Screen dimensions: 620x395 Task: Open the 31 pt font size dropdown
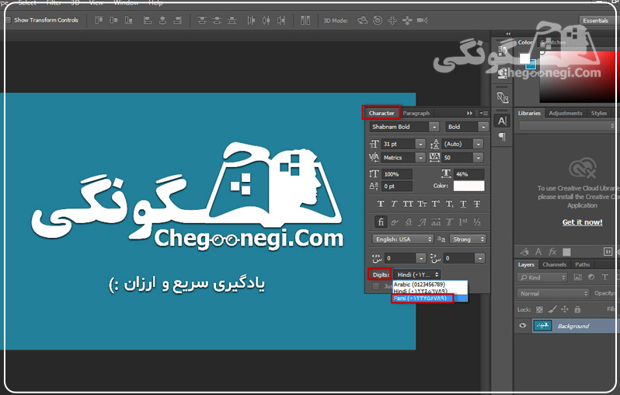421,144
